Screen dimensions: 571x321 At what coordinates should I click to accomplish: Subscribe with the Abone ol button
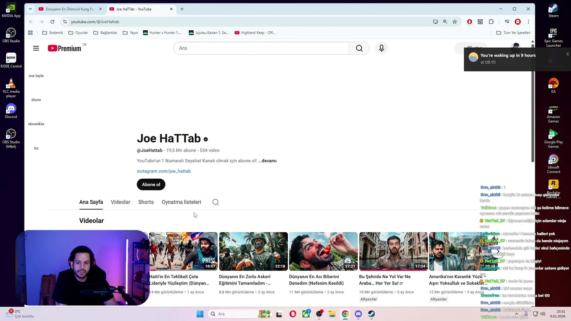(151, 185)
